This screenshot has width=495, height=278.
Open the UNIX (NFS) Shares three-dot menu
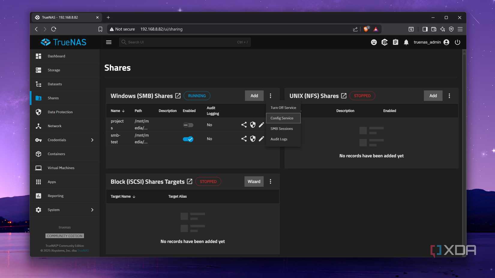(x=449, y=96)
